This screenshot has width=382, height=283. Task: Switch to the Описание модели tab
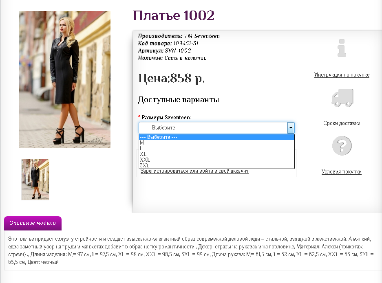(33, 224)
